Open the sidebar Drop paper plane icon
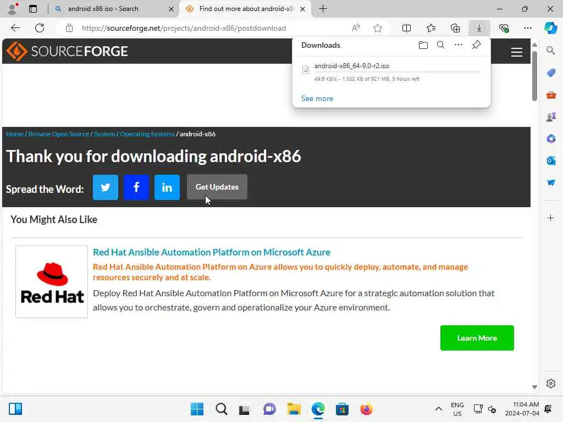563x422 pixels. pos(551,182)
